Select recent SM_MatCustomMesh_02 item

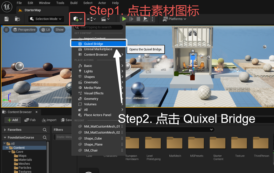[x=99, y=133]
